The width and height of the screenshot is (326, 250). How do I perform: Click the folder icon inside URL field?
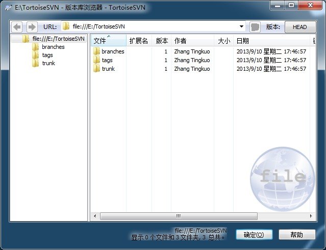point(66,26)
